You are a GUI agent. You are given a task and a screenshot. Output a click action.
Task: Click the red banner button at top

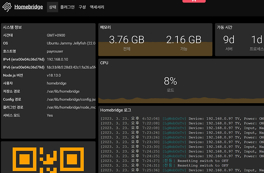pos(194,1)
